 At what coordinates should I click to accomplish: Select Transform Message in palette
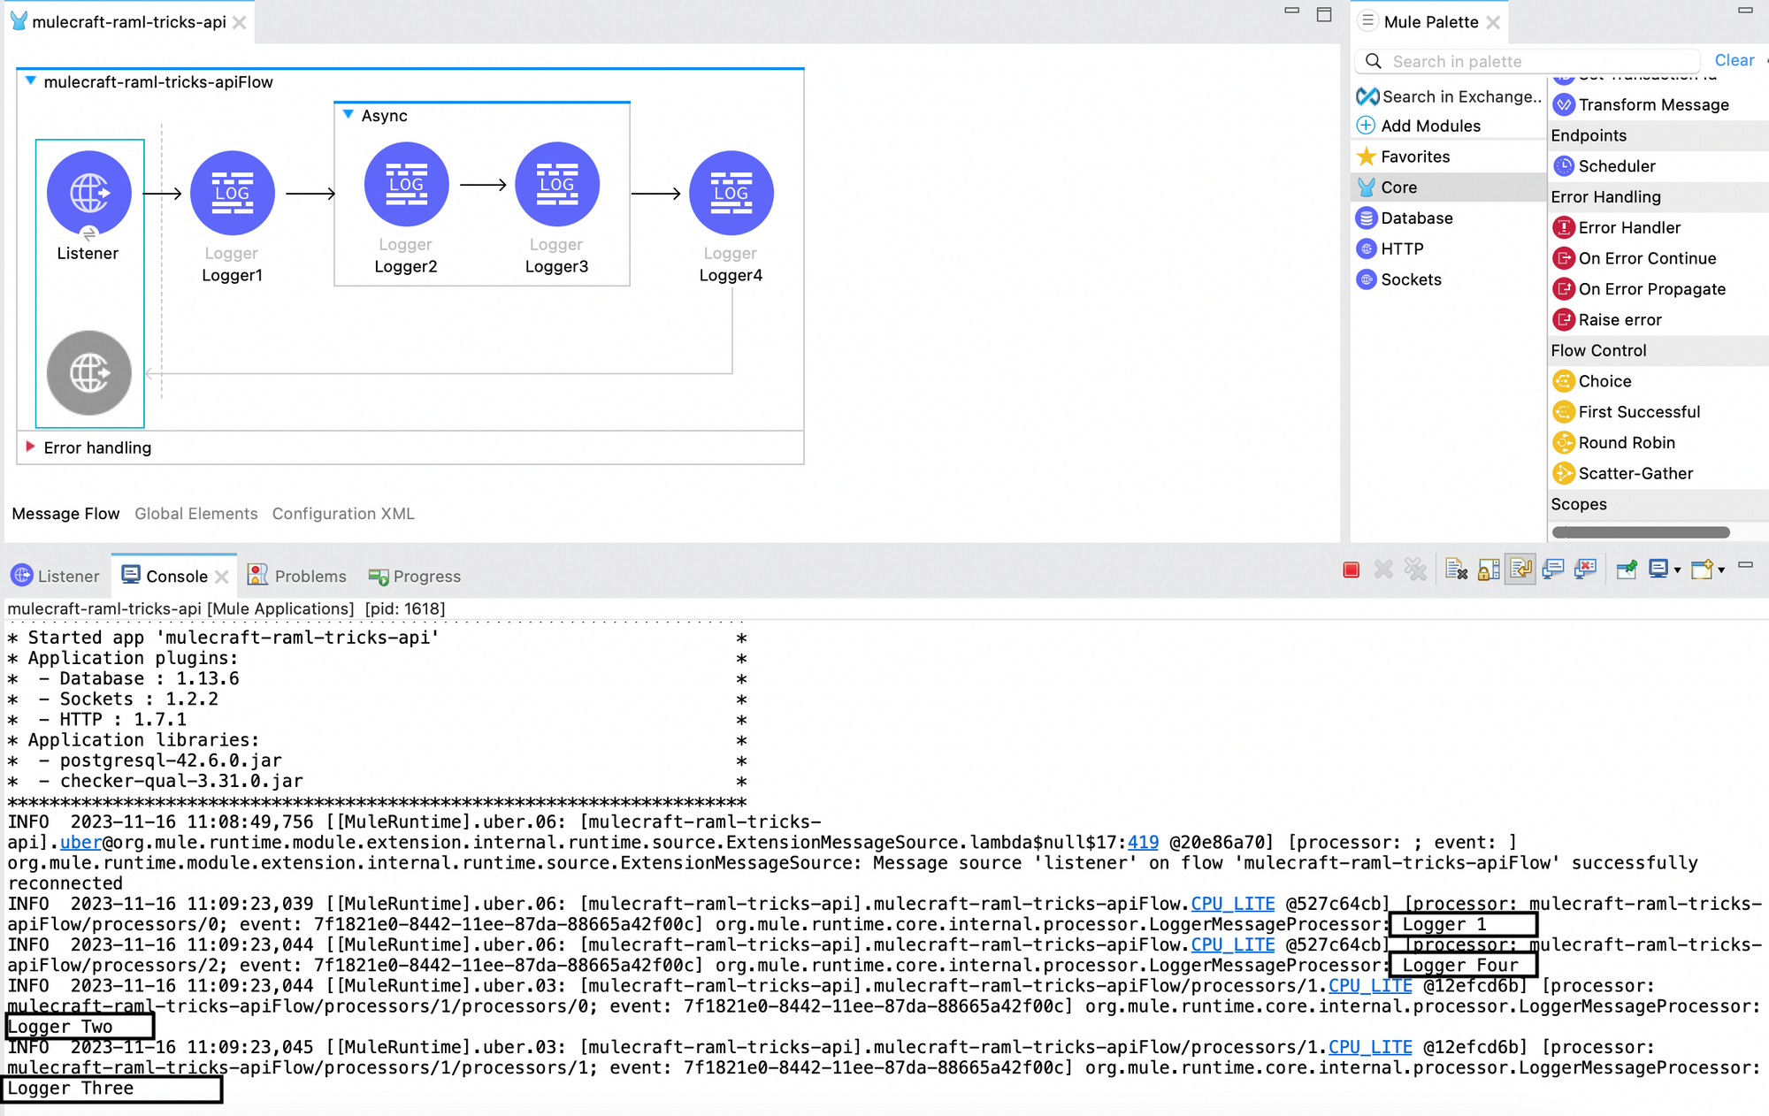[1652, 104]
